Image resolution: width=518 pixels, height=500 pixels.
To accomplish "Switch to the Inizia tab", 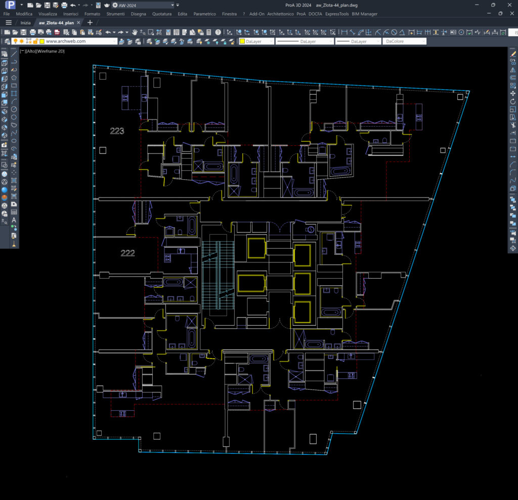I will [25, 23].
